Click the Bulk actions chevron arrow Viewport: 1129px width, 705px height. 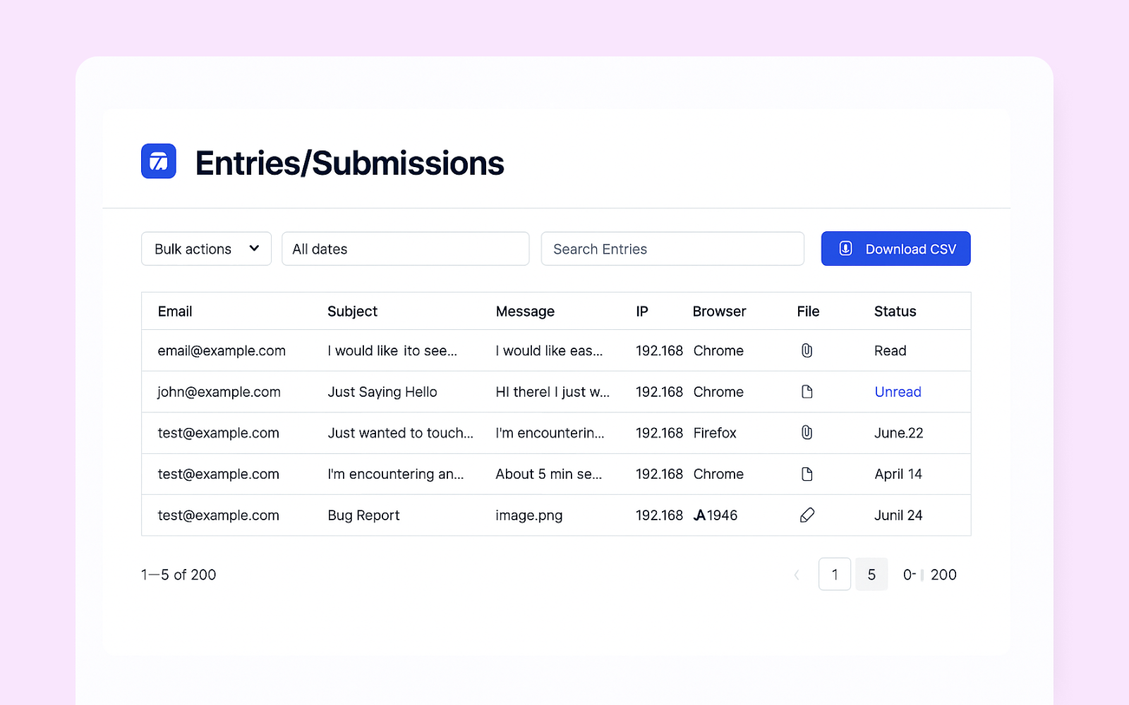tap(254, 248)
